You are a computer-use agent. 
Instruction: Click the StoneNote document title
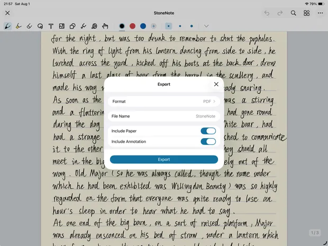(x=164, y=13)
